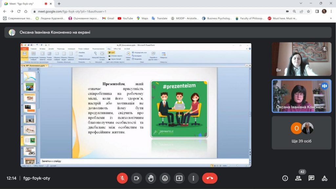Expand the hidden bookmarks overflow chevron
This screenshot has width=336, height=189.
pyautogui.click(x=331, y=18)
